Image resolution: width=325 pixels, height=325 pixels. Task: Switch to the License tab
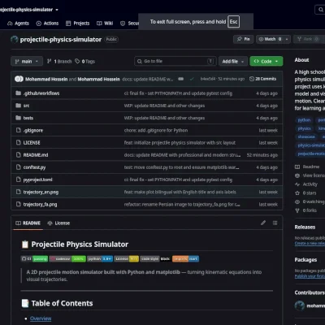click(58, 223)
